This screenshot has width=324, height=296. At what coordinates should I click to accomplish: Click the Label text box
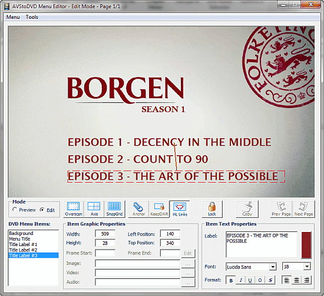(262, 245)
